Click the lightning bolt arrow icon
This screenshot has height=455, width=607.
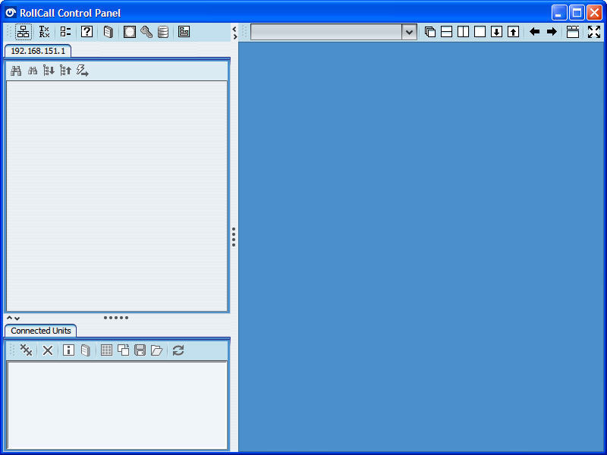82,71
